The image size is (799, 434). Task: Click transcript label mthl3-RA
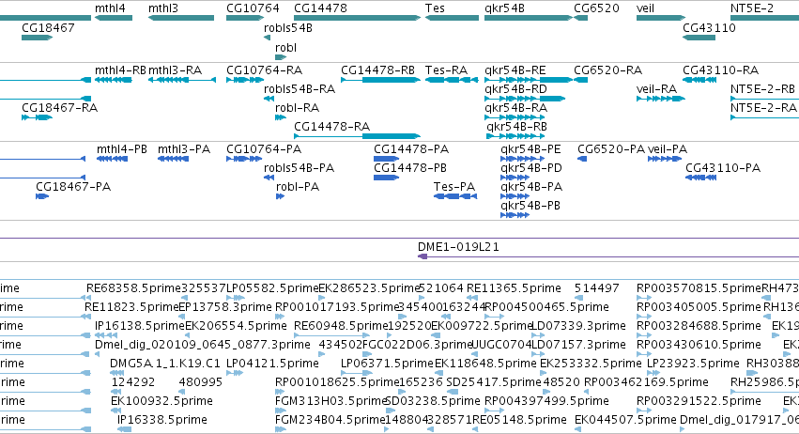click(175, 70)
